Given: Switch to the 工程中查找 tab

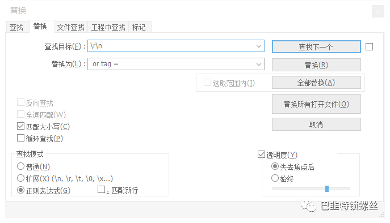Looking at the screenshot, I should coord(108,27).
